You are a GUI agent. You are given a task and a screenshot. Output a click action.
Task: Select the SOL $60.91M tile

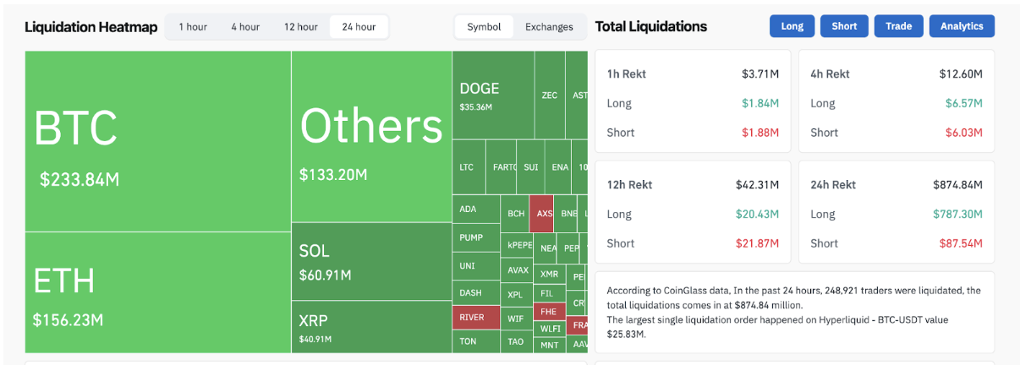coord(371,261)
